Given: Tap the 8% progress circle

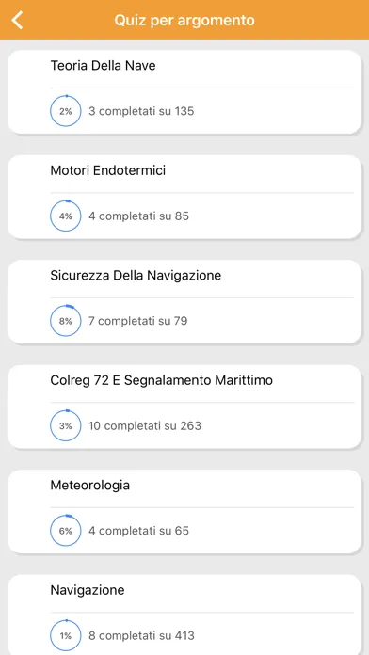Looking at the screenshot, I should coord(66,321).
